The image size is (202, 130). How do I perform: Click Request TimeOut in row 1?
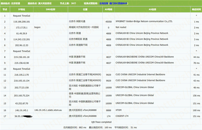(x=22, y=16)
